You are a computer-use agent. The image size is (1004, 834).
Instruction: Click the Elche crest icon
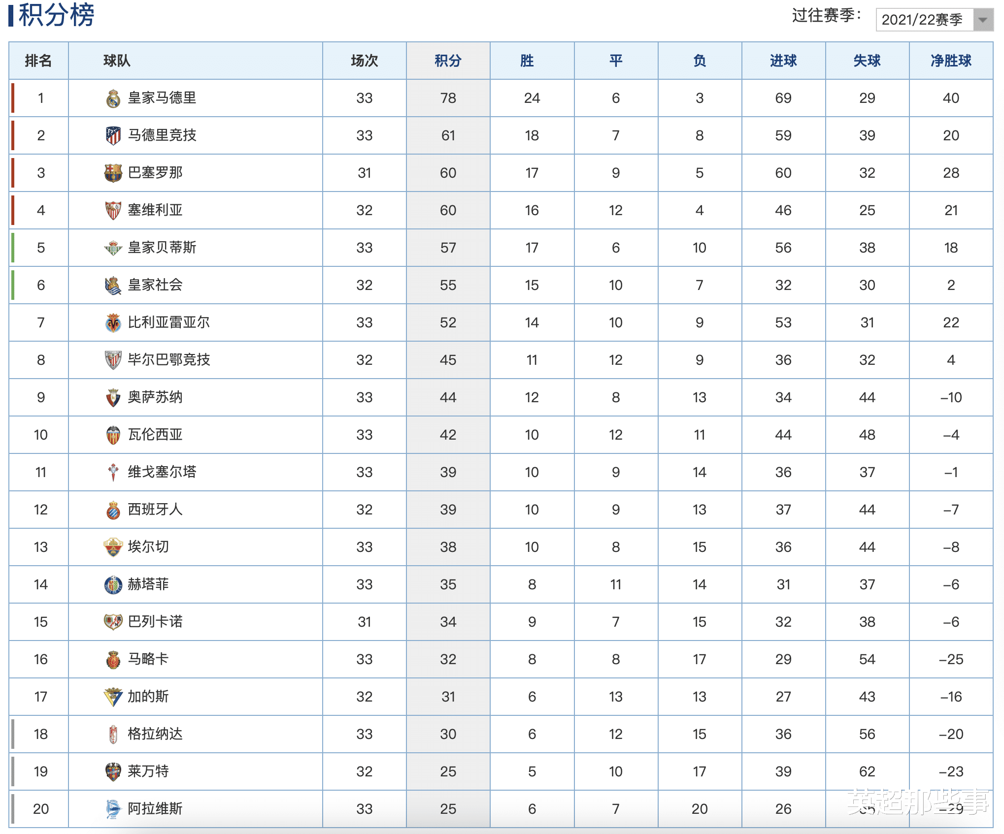coord(113,547)
